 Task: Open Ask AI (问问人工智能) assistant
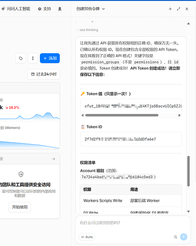coord(16,9)
